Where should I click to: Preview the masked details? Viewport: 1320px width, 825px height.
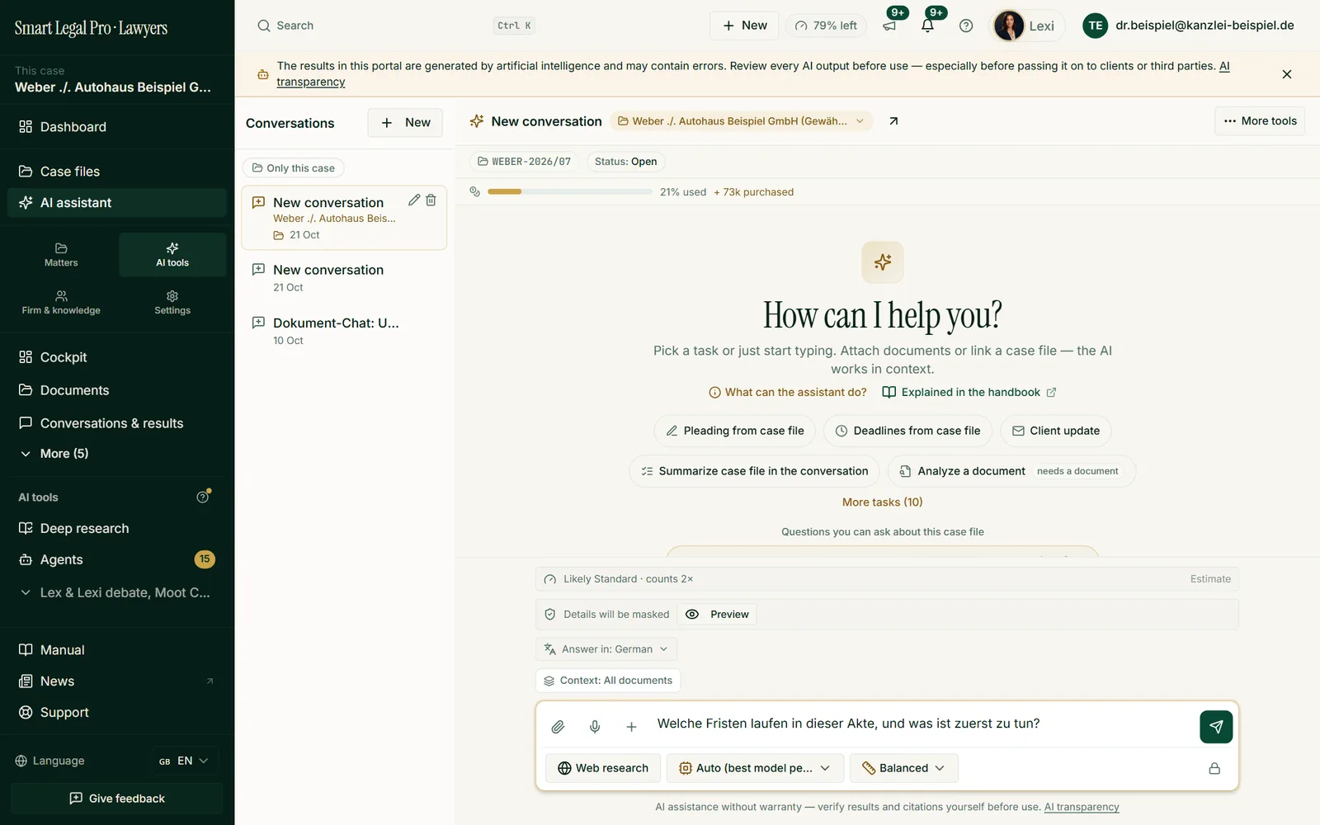718,615
